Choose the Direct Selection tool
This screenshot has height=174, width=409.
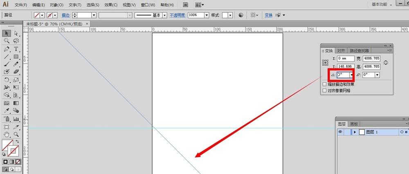pos(16,33)
